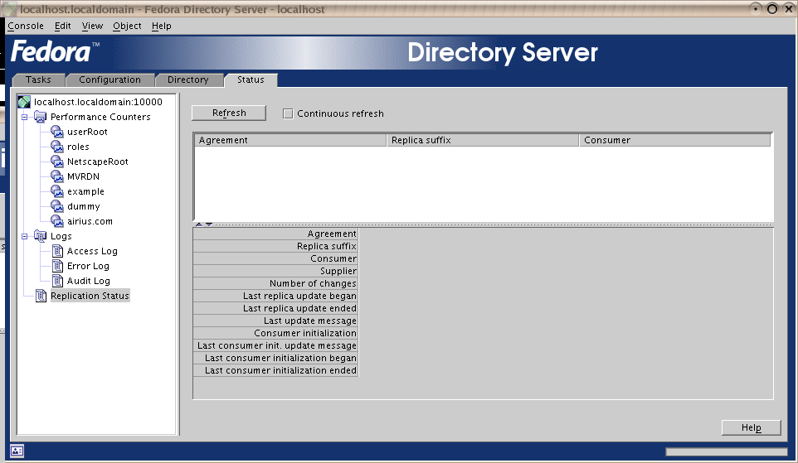Viewport: 798px width, 463px height.
Task: Select the Access Log tree item
Action: click(x=92, y=251)
